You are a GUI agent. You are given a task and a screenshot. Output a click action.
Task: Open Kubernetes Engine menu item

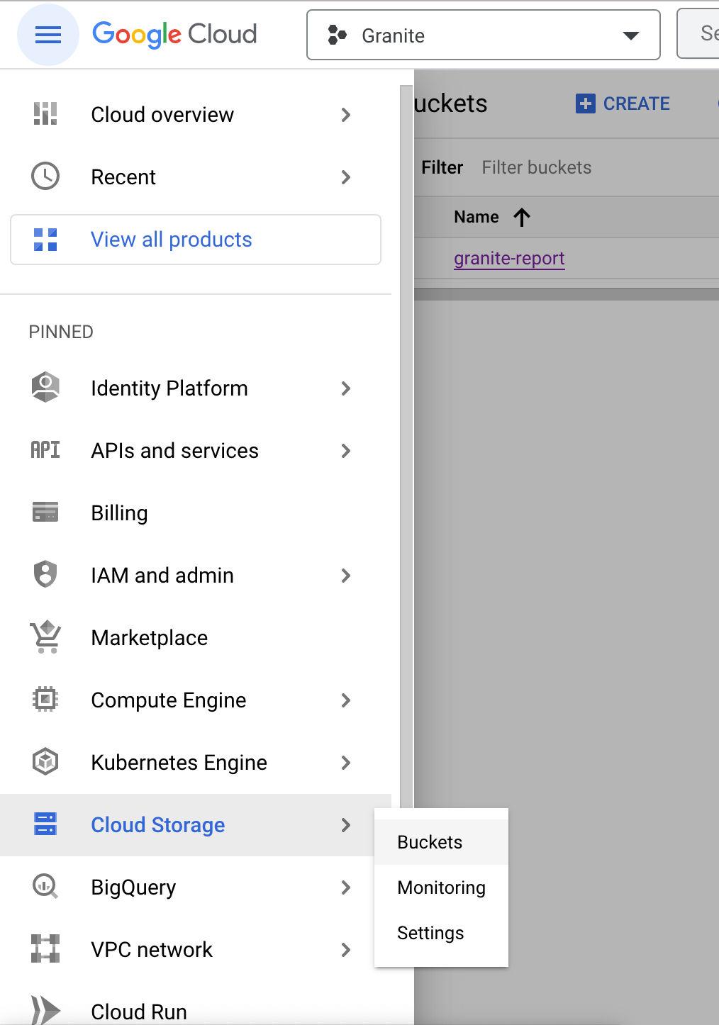point(196,762)
